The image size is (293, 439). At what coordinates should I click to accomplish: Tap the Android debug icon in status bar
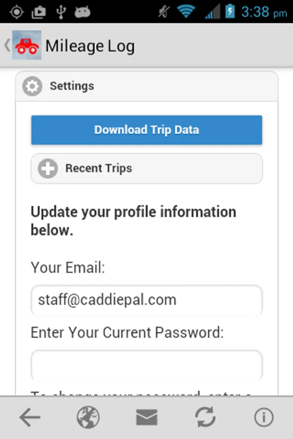click(x=83, y=12)
